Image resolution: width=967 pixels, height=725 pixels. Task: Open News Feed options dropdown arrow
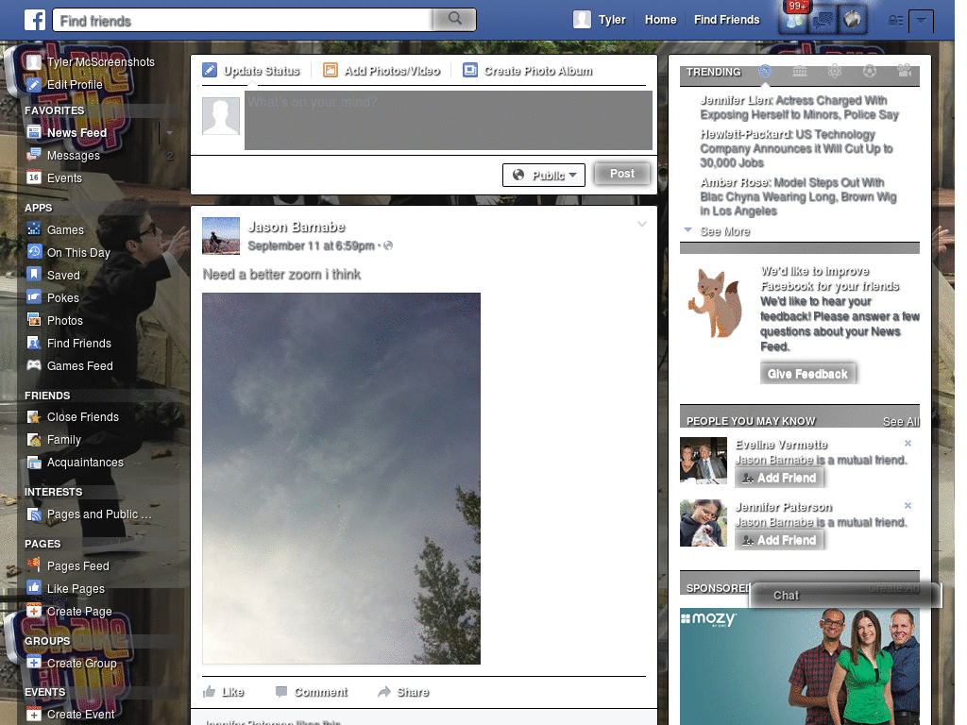tap(169, 132)
